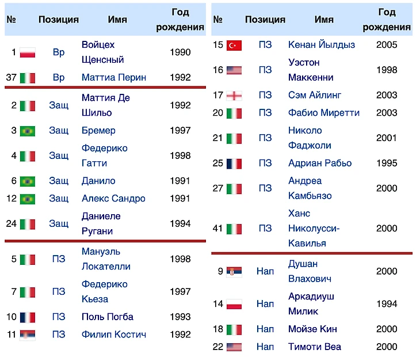Open the Федерико Кьеза player link
420x357 pixels.
click(x=104, y=291)
